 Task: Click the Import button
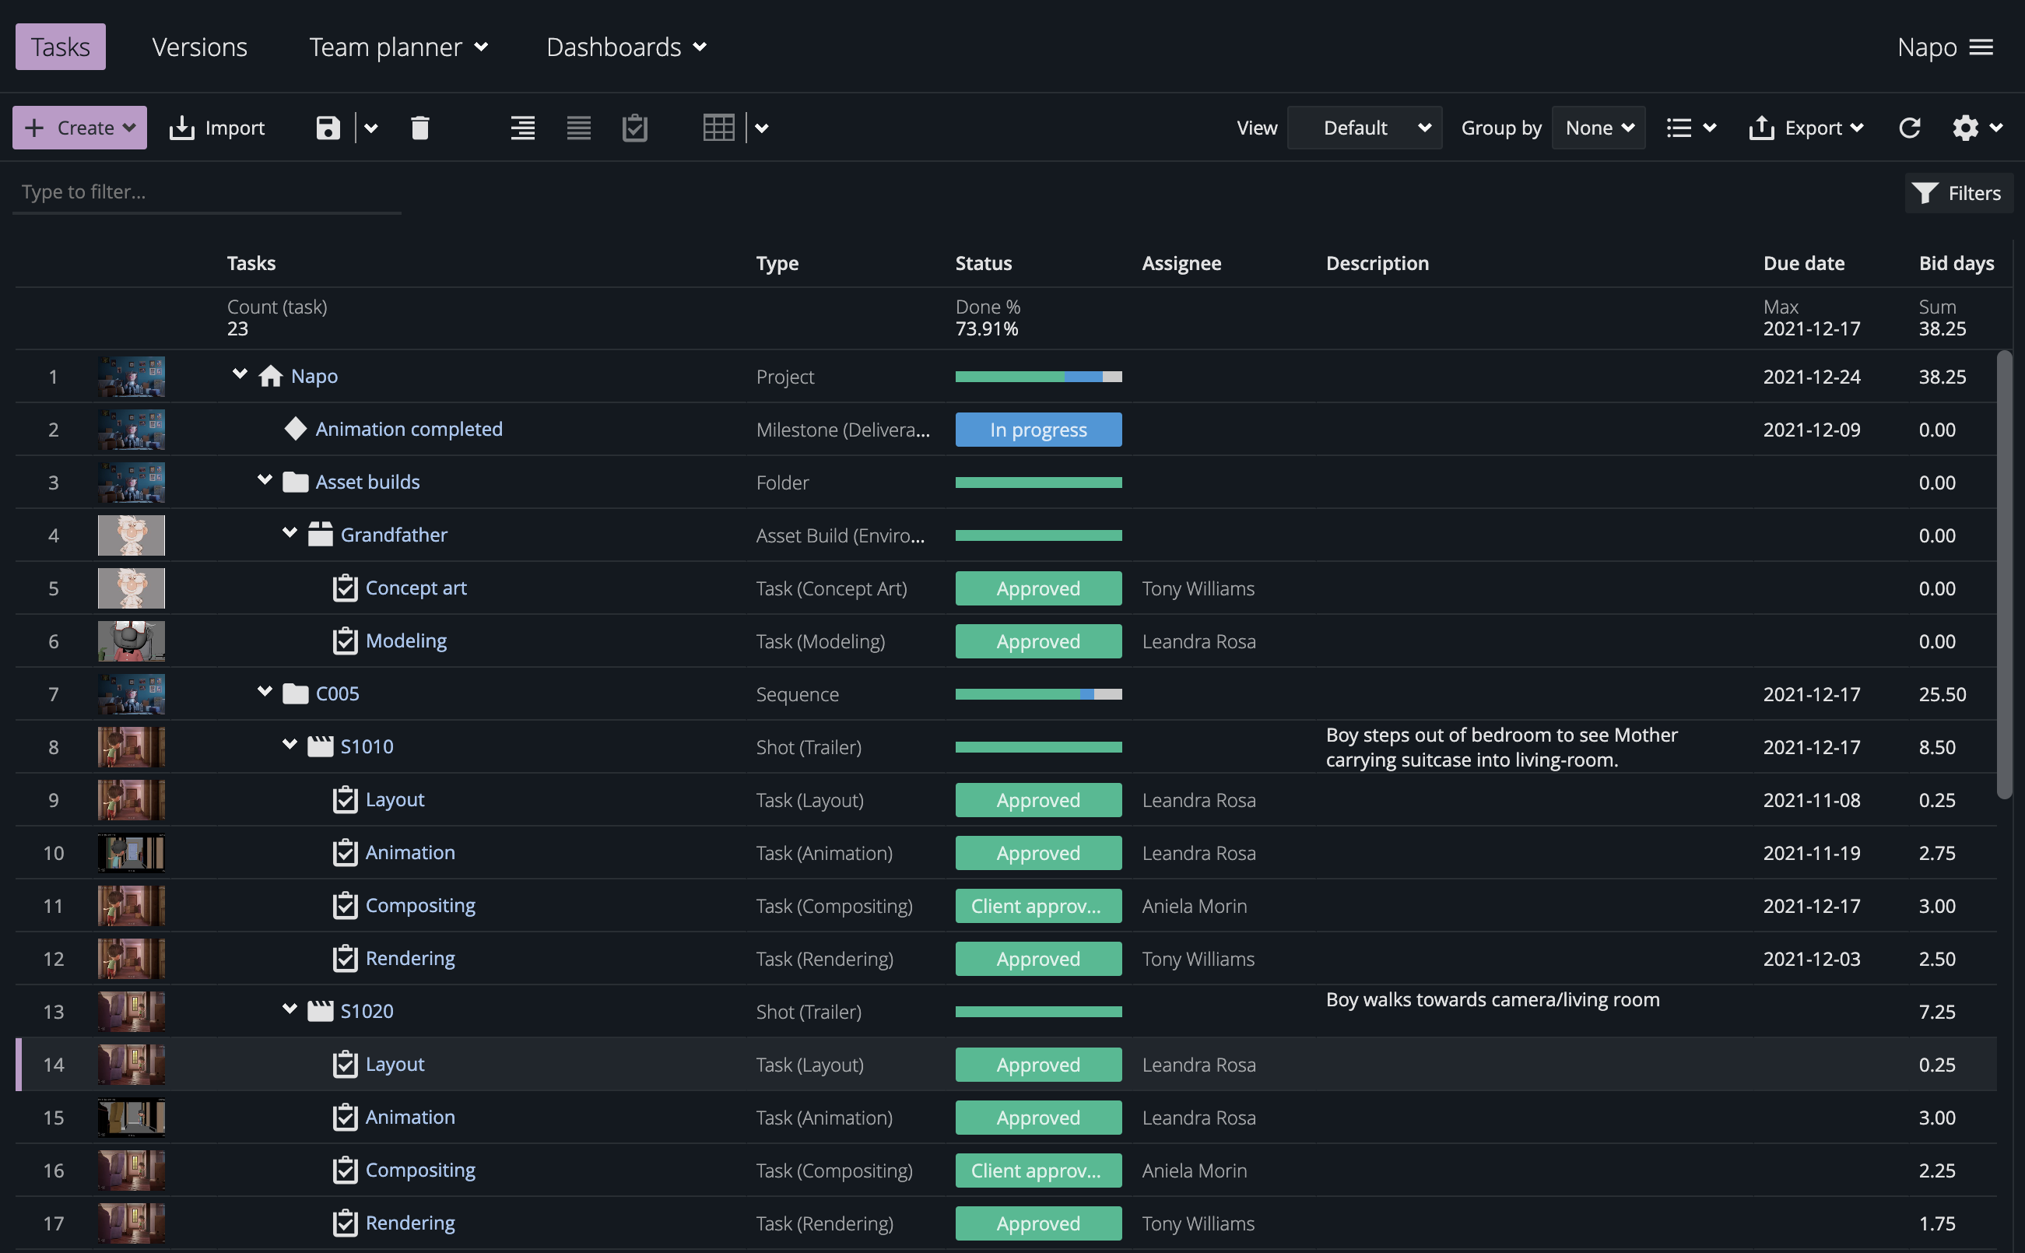pos(217,128)
